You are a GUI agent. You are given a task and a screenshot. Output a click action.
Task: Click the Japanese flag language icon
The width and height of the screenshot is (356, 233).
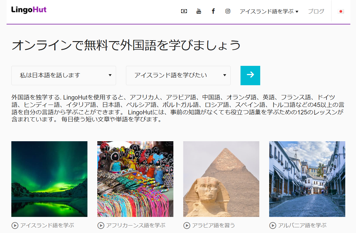coord(340,11)
